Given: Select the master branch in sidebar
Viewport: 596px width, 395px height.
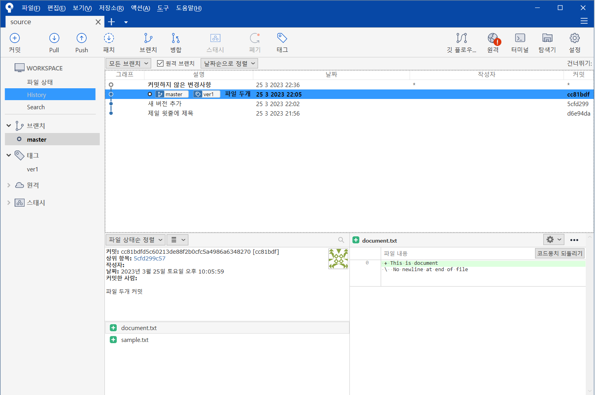Looking at the screenshot, I should [x=52, y=139].
